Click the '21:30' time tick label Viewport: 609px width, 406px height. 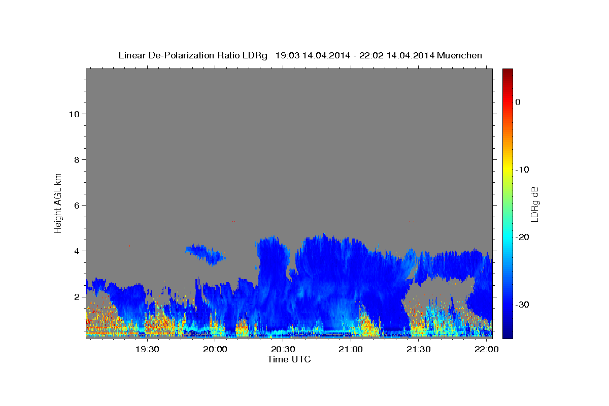click(419, 349)
